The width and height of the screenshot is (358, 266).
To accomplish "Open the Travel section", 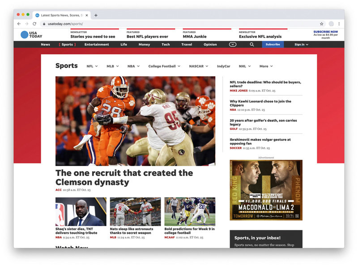I will tap(187, 44).
